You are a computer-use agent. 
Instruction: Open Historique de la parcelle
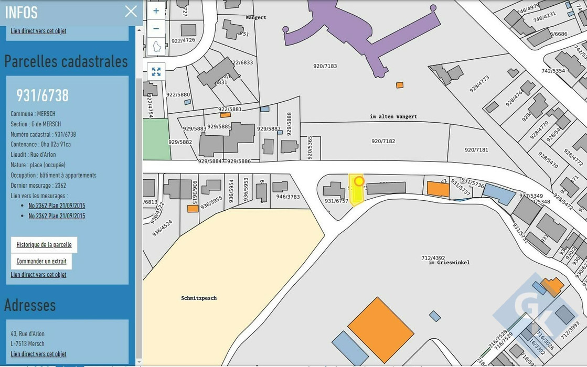coord(44,245)
